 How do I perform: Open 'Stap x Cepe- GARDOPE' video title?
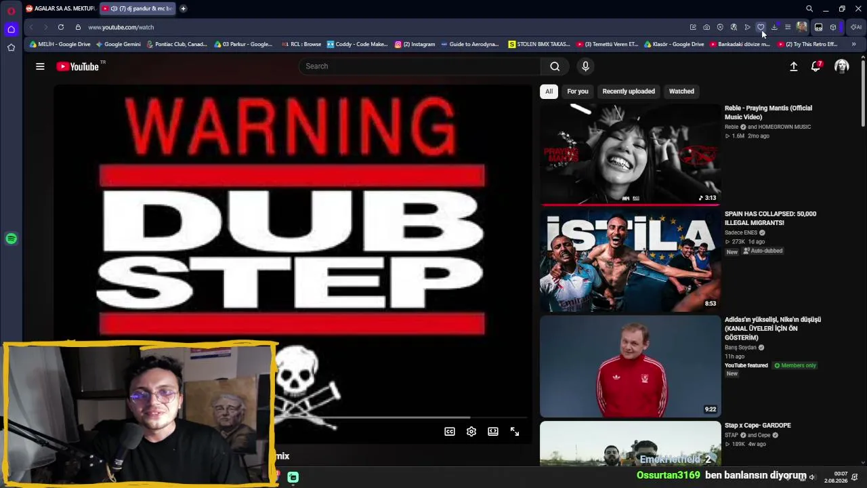[758, 426]
